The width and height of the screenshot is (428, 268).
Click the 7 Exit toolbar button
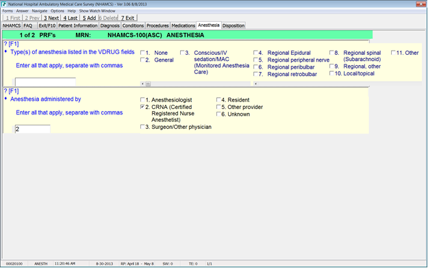(x=128, y=18)
